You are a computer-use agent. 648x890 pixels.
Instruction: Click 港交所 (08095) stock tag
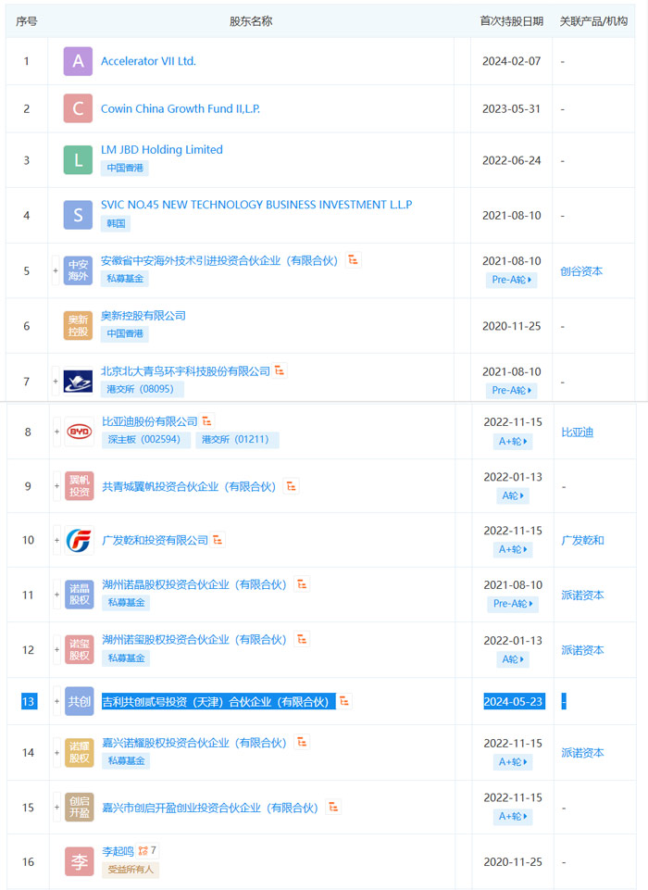142,389
